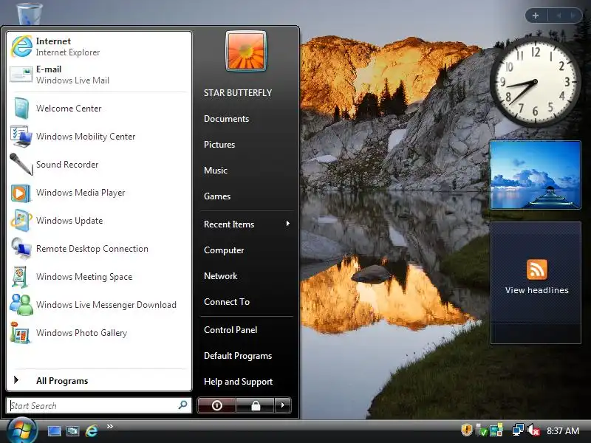Click the sidebar previous gadgets arrow
Screen dimensions: 591x443
558,16
